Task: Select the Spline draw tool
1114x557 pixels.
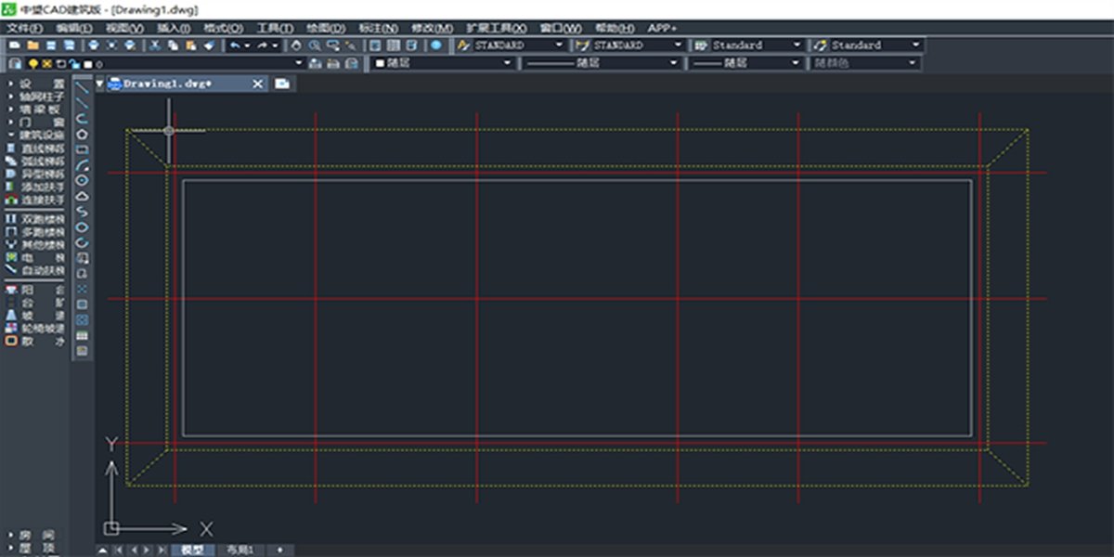Action: click(83, 211)
